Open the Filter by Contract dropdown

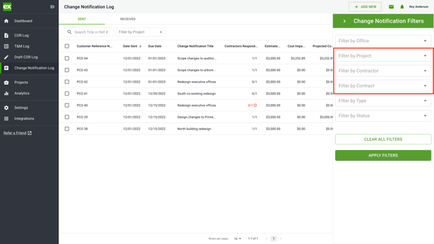(383, 86)
